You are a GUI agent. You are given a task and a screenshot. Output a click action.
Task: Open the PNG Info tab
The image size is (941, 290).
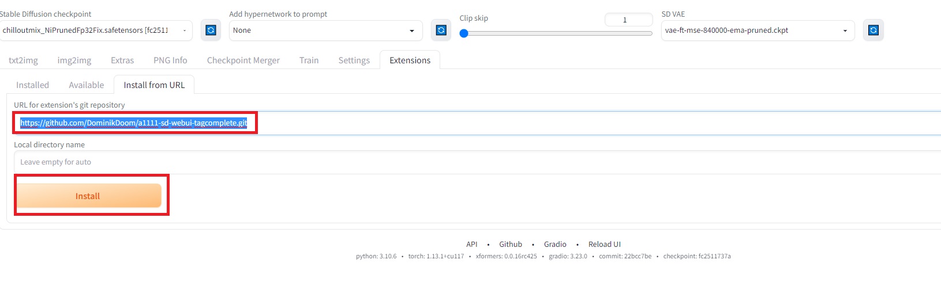tap(170, 60)
